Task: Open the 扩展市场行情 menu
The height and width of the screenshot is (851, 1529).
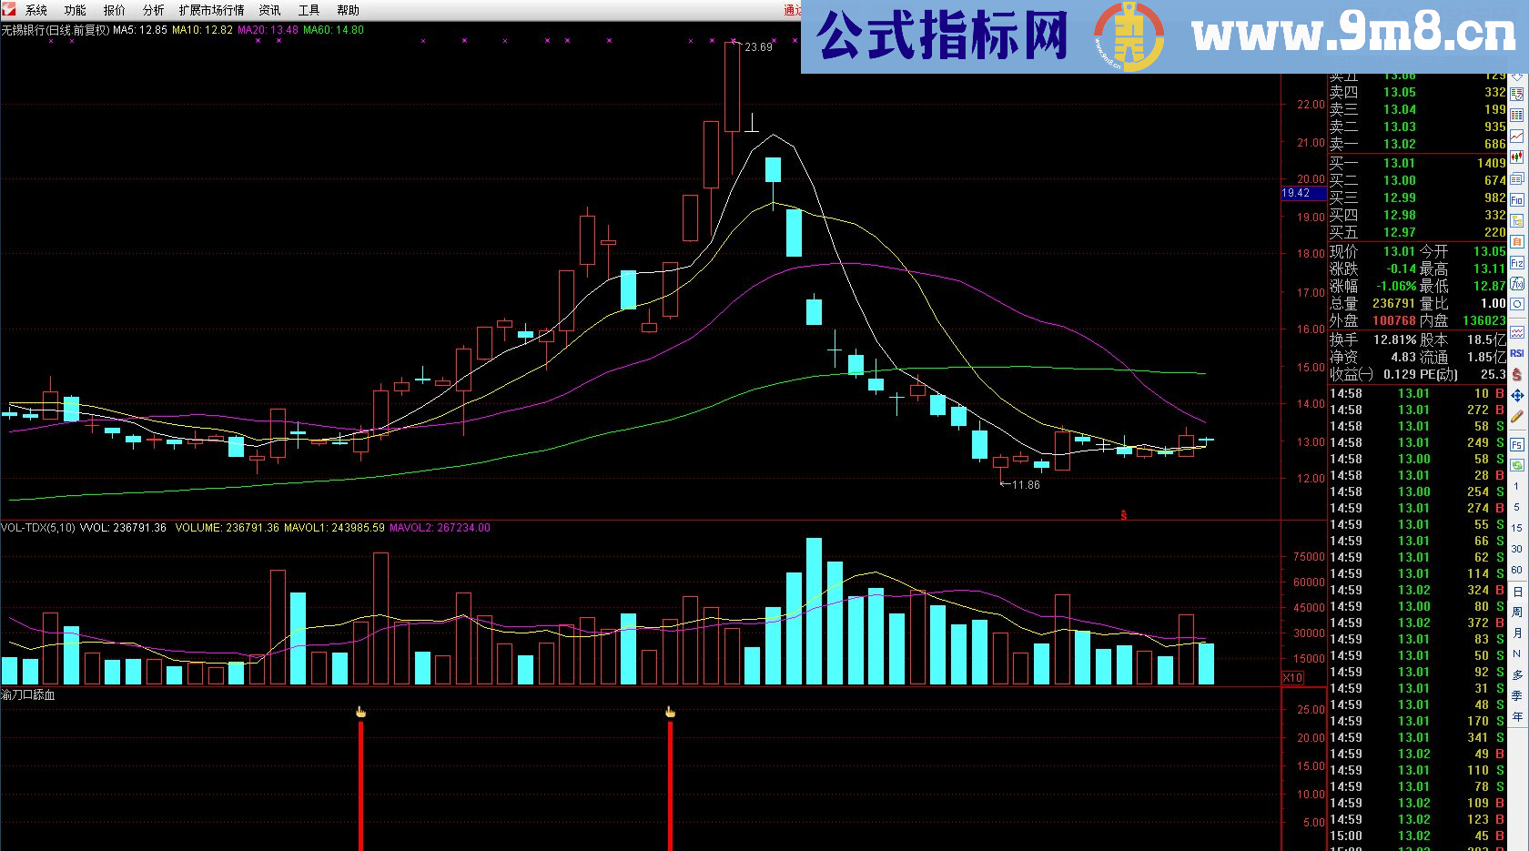Action: tap(211, 10)
